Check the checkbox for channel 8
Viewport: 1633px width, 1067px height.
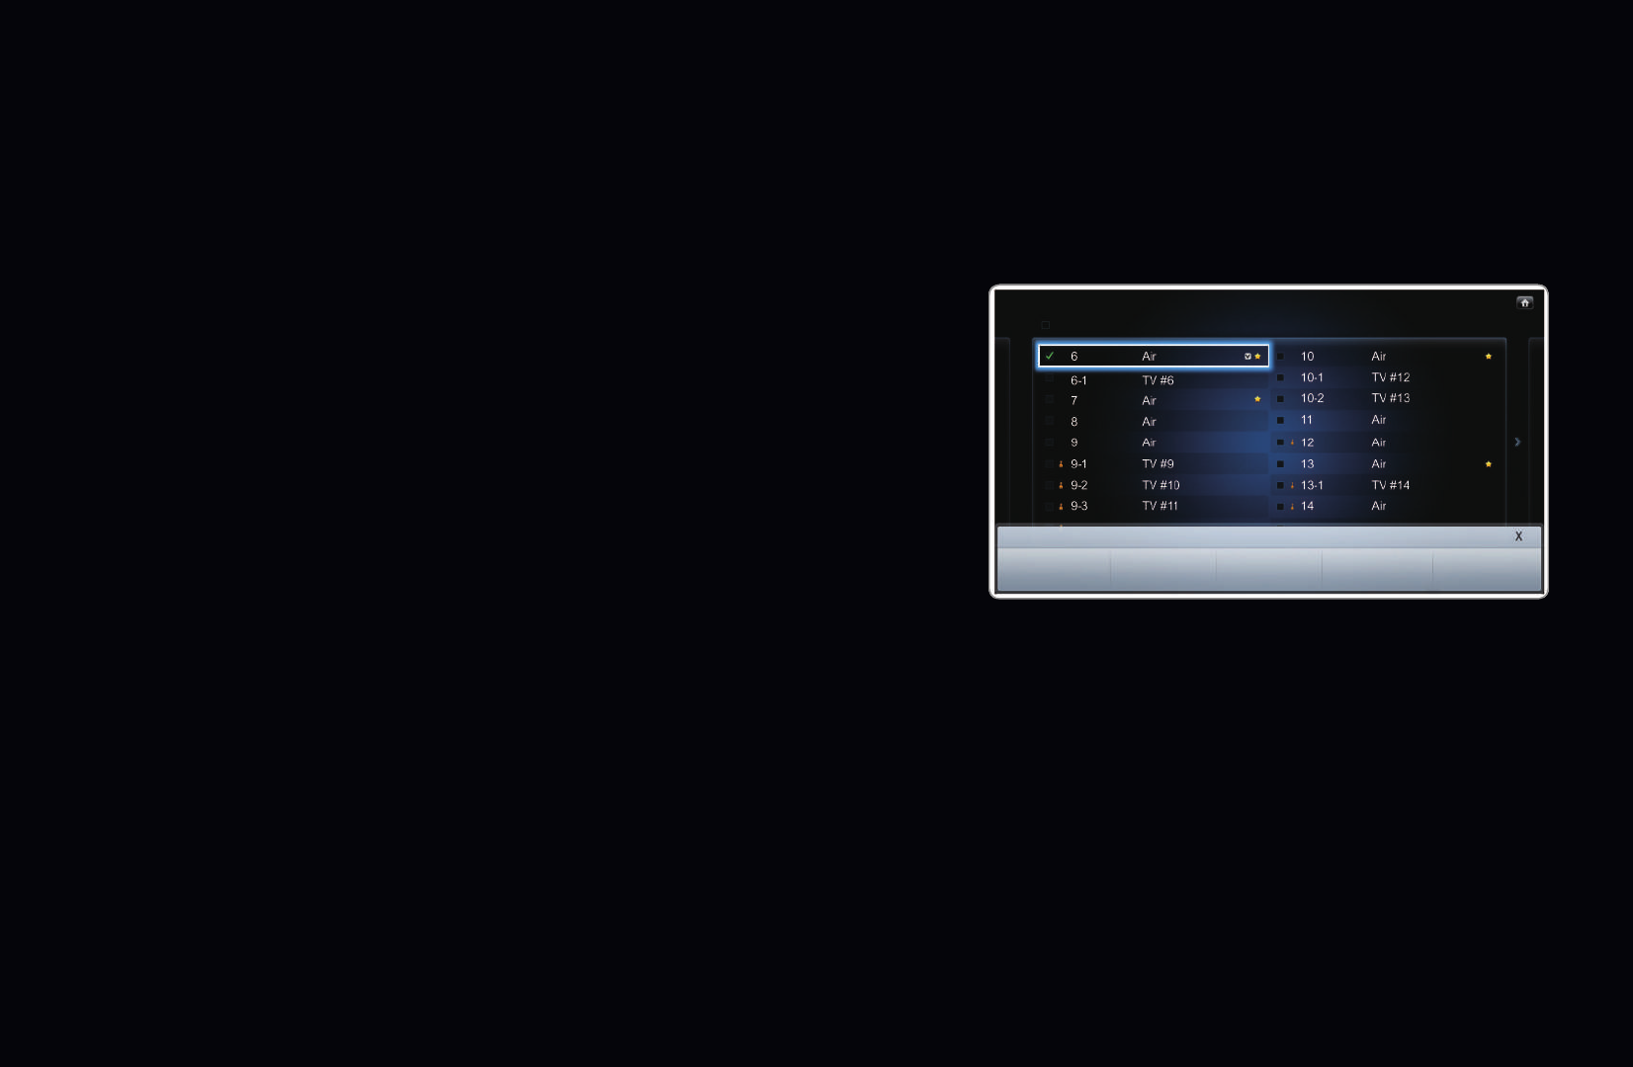pos(1050,421)
